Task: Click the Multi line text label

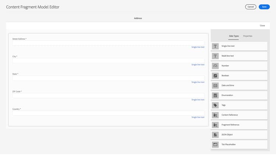Action: pyautogui.click(x=227, y=56)
